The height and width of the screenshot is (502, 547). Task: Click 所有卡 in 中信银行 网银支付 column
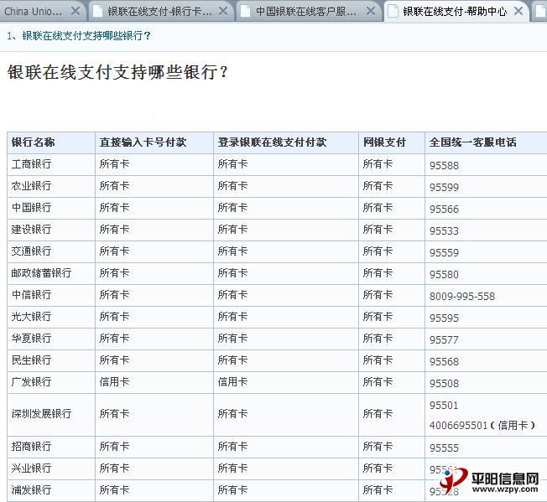378,295
